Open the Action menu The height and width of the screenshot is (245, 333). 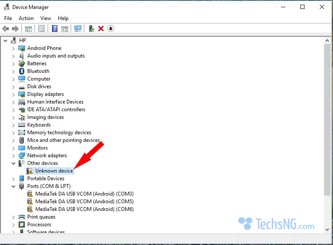point(26,18)
